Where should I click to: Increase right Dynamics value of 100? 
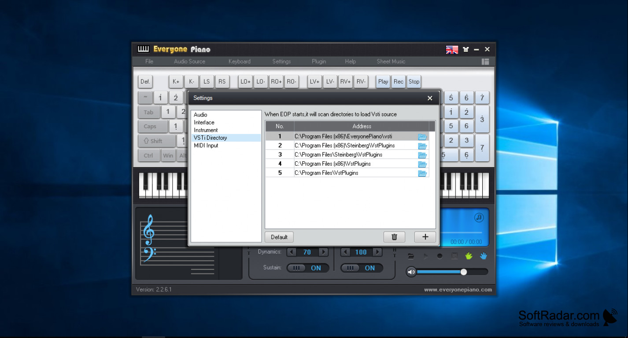pos(377,252)
